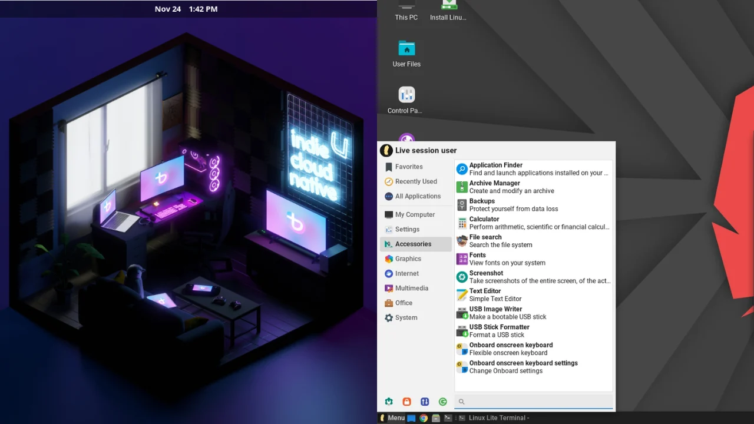
Task: Start Onboard onscreen keyboard
Action: pos(533,349)
